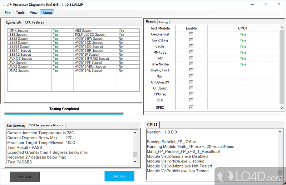Image resolution: width=286 pixels, height=185 pixels.
Task: Select the CPU1 log tab
Action: tap(152, 125)
